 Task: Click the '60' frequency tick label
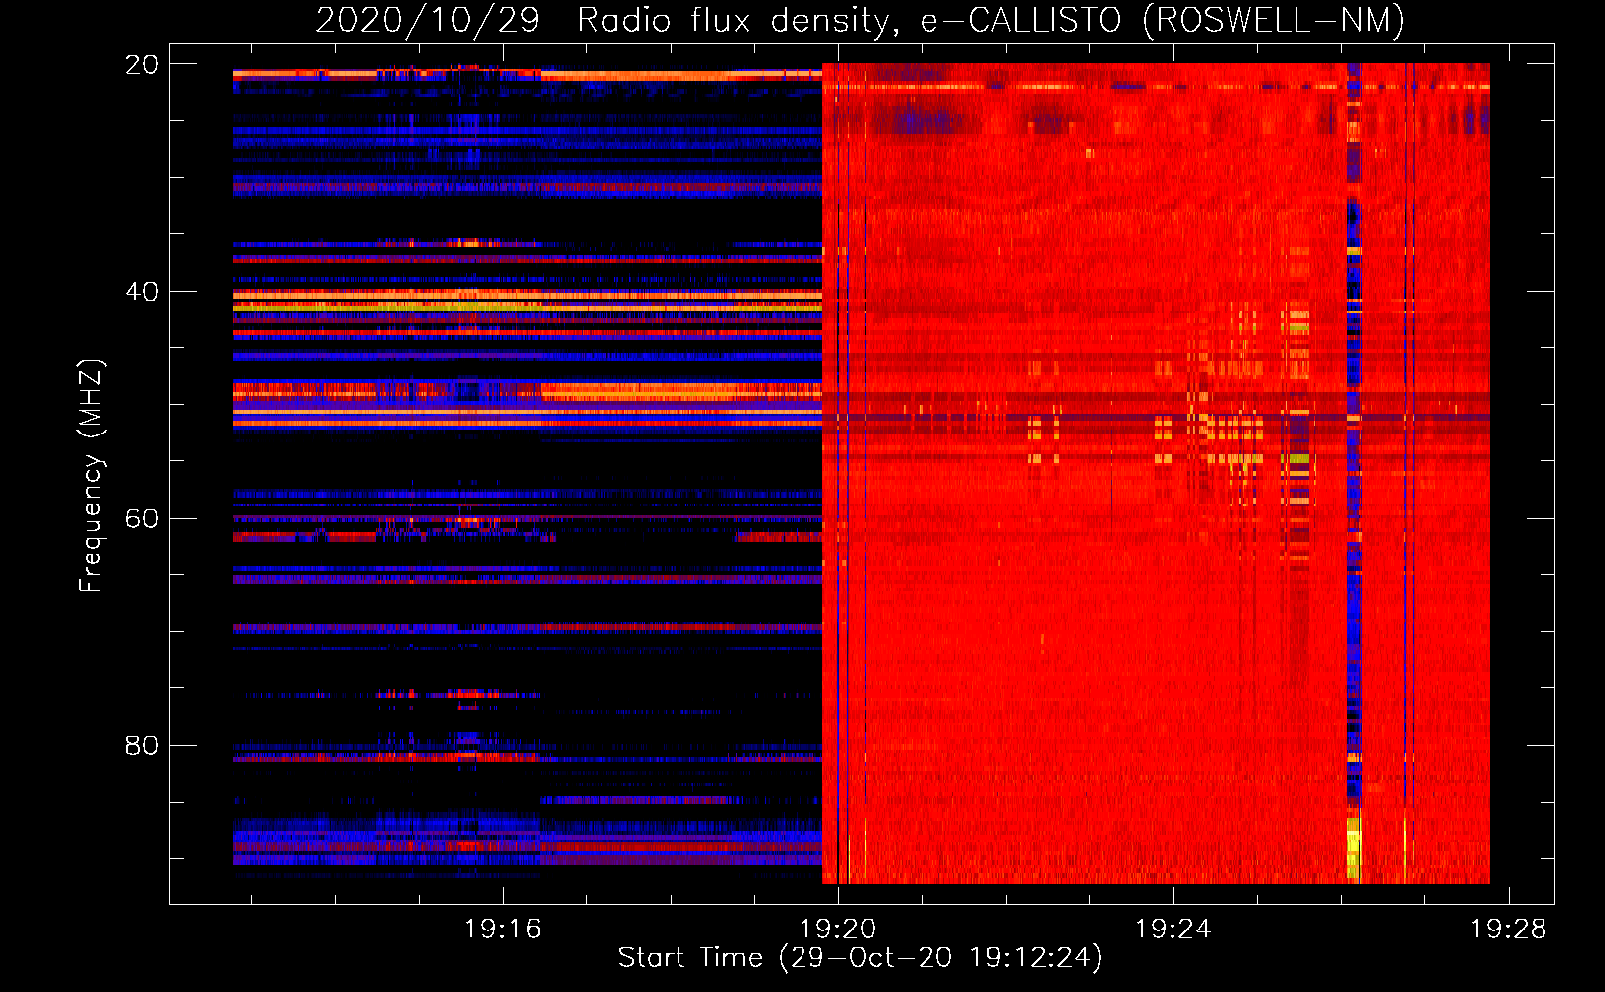click(x=141, y=519)
